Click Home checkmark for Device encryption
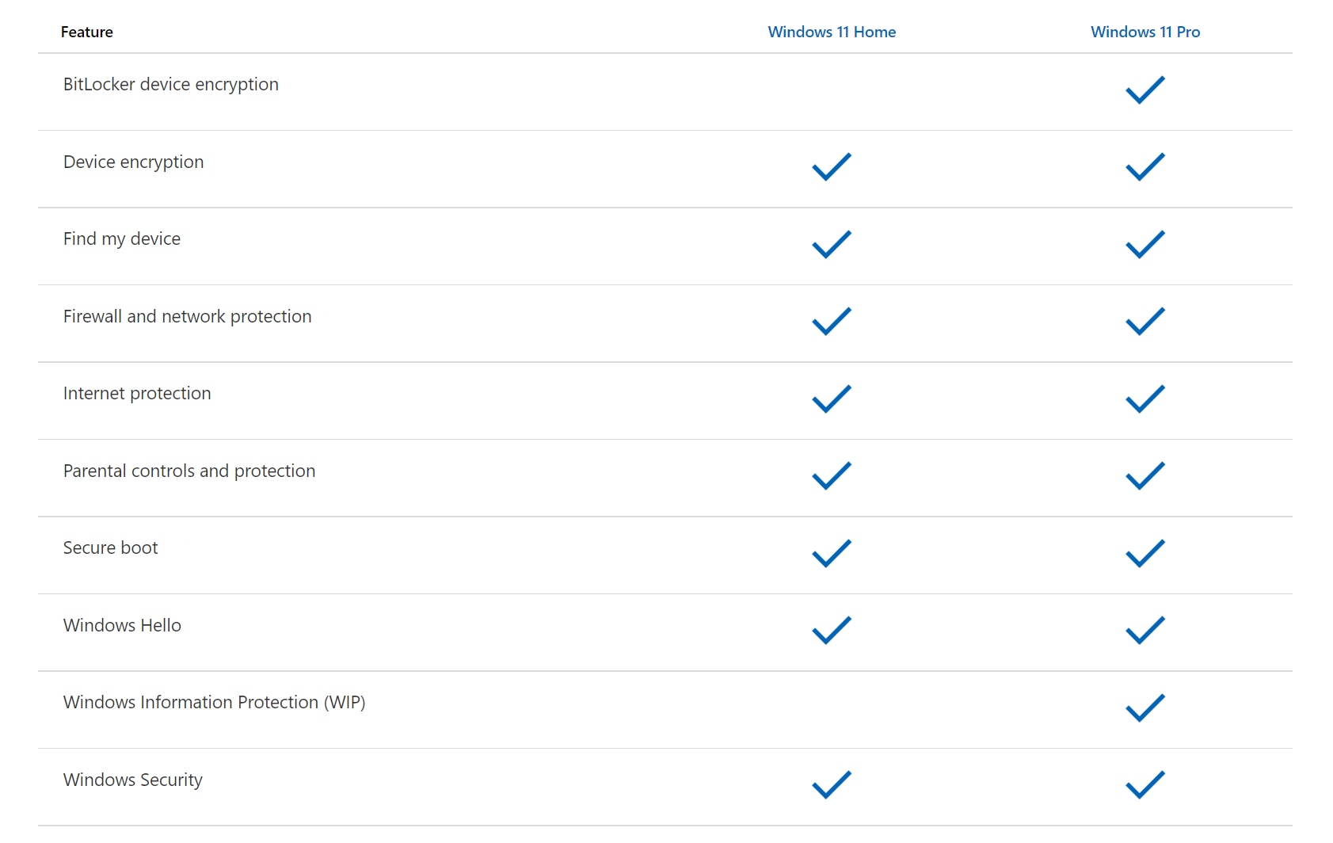 pyautogui.click(x=832, y=166)
